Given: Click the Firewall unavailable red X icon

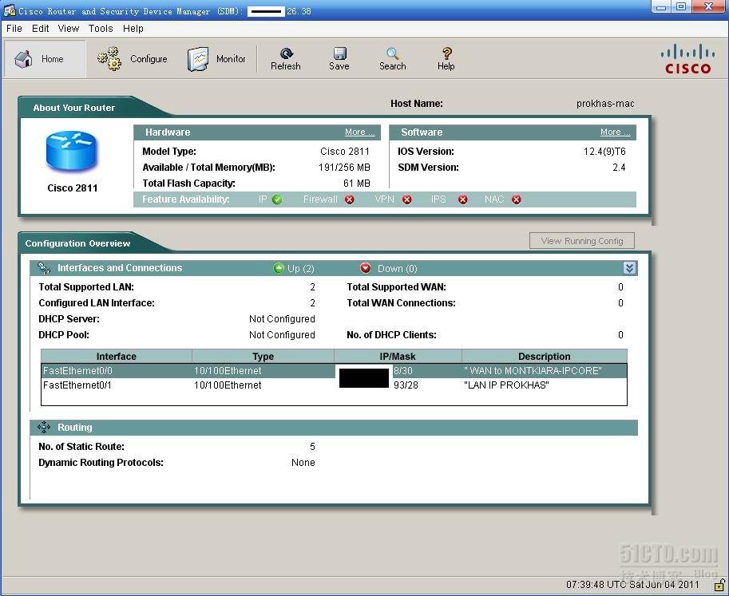Looking at the screenshot, I should pos(350,199).
